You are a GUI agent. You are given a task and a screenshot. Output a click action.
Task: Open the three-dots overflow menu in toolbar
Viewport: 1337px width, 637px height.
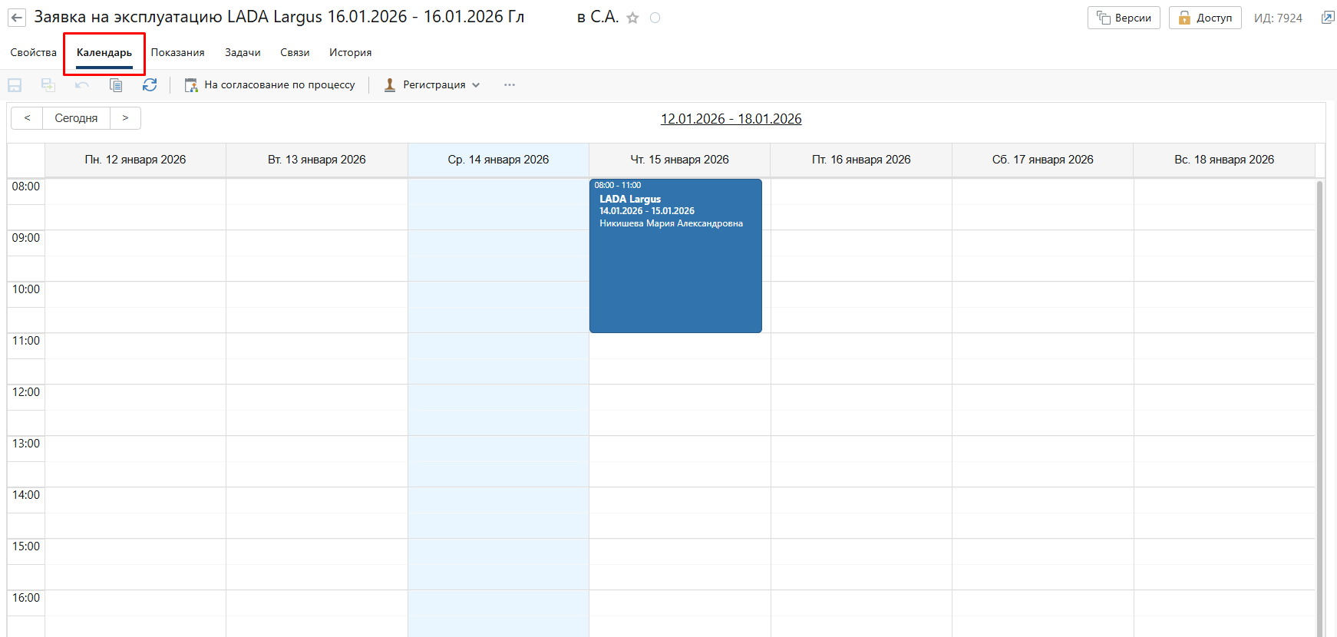[510, 85]
